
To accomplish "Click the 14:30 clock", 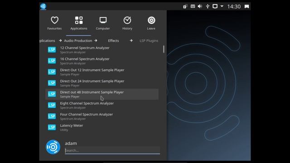I will 234,6.
